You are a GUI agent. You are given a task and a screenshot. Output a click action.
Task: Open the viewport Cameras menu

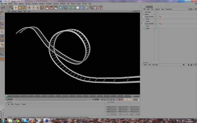(x=14, y=11)
